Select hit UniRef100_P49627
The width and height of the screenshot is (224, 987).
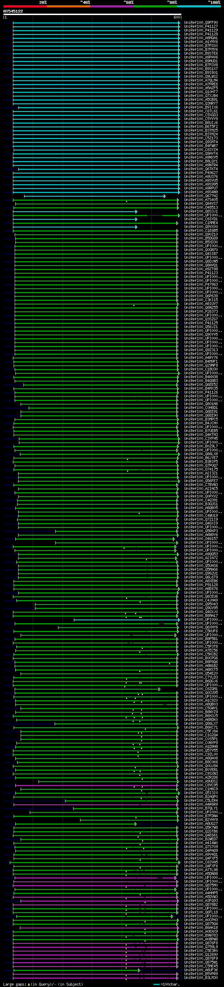pos(201,173)
